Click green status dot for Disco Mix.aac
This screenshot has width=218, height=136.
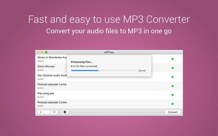click(172, 68)
